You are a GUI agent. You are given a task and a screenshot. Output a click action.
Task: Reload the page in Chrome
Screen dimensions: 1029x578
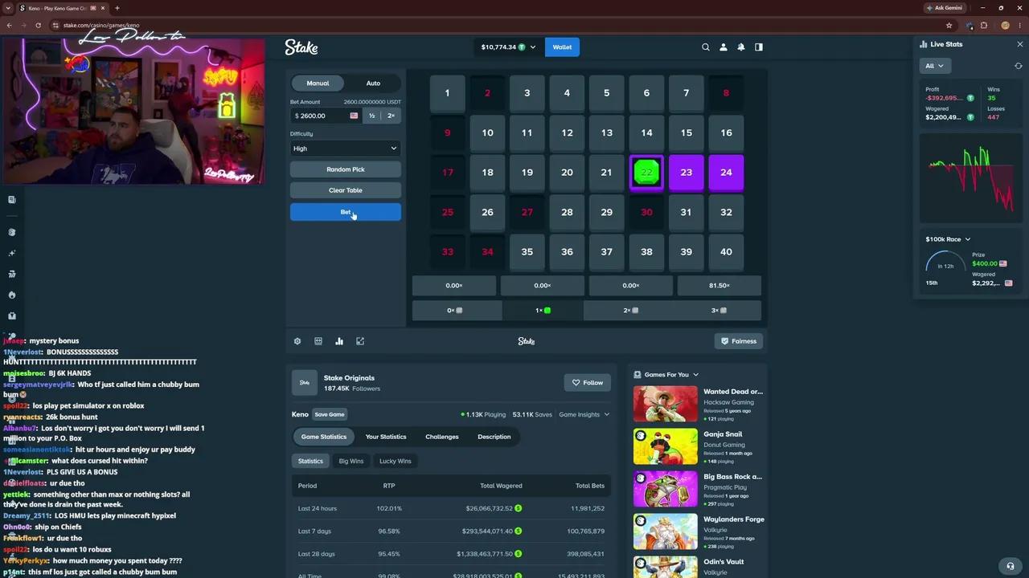[x=38, y=25]
